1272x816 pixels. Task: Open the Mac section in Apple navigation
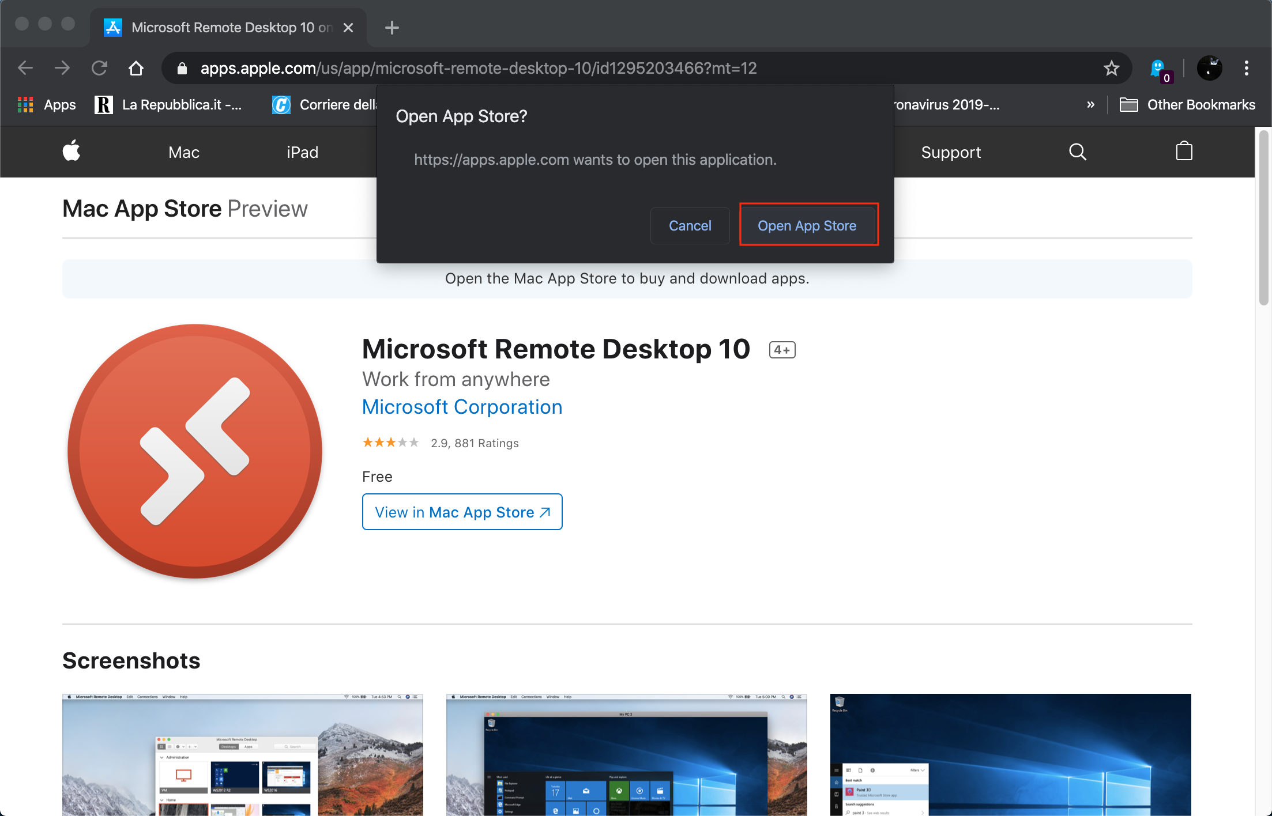184,152
